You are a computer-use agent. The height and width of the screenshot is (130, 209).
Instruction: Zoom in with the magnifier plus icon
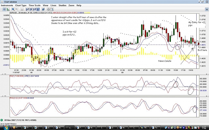tap(13, 9)
